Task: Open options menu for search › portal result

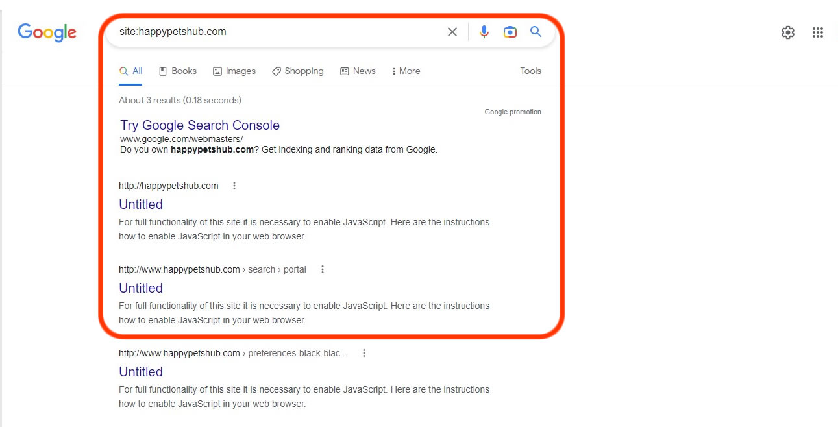Action: tap(323, 269)
